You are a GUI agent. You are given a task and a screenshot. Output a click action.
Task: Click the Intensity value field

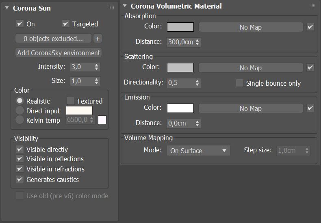click(82, 67)
